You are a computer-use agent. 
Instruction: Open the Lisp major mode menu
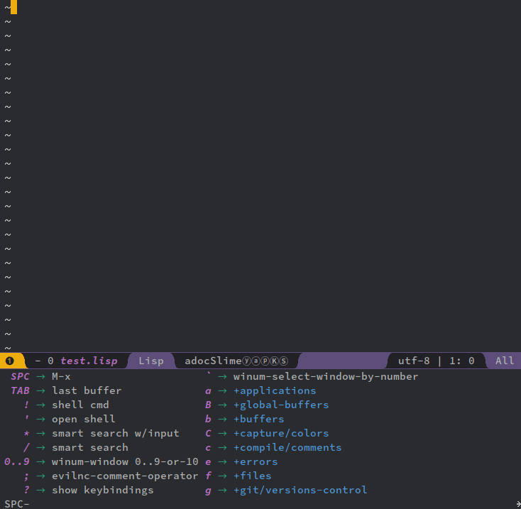coord(151,361)
